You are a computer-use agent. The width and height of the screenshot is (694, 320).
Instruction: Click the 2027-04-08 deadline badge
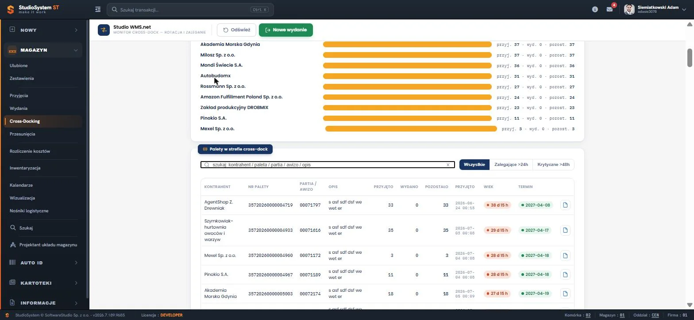[536, 205]
